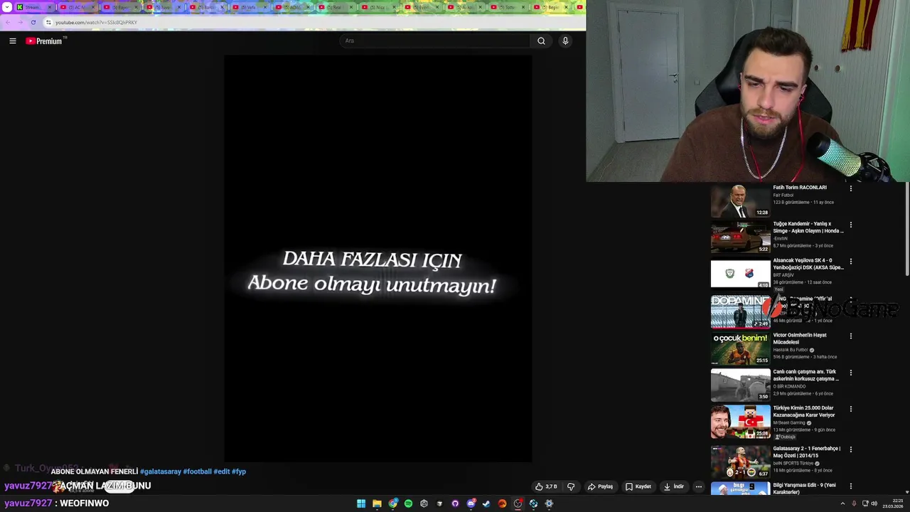Click browser back arrow

pyautogui.click(x=8, y=22)
